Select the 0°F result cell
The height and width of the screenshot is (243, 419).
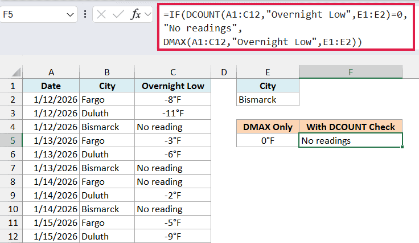pyautogui.click(x=268, y=140)
